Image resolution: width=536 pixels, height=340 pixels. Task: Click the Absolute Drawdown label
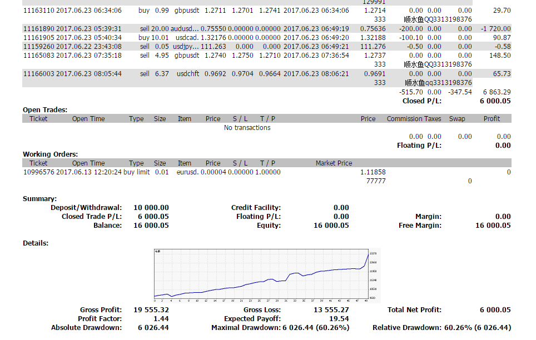(87, 328)
